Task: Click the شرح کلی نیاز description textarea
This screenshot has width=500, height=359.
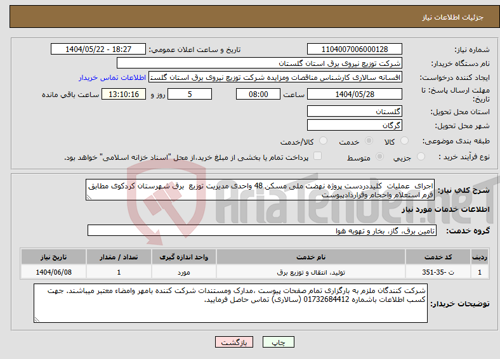Action: tap(260, 190)
